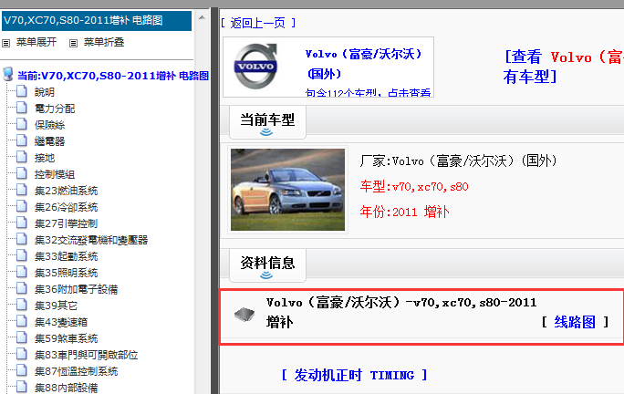624x394 pixels.
Task: Select 集35照明系統 entry
Action: (x=66, y=273)
